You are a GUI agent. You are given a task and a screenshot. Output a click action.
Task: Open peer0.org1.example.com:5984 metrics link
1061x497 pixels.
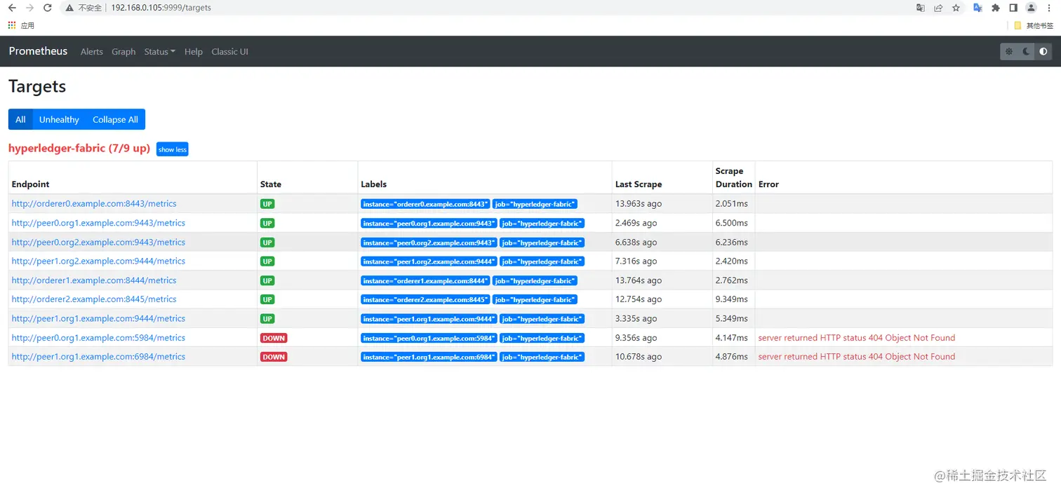pos(98,338)
